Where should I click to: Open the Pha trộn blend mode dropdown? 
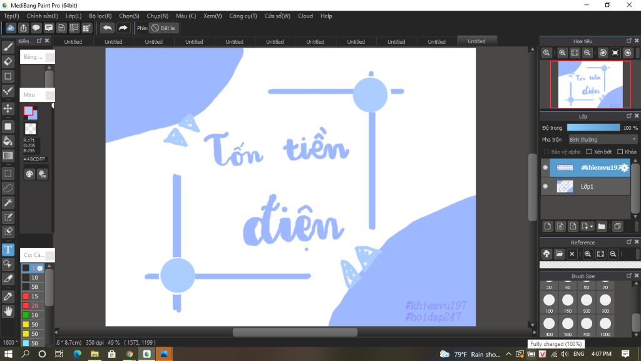click(603, 140)
